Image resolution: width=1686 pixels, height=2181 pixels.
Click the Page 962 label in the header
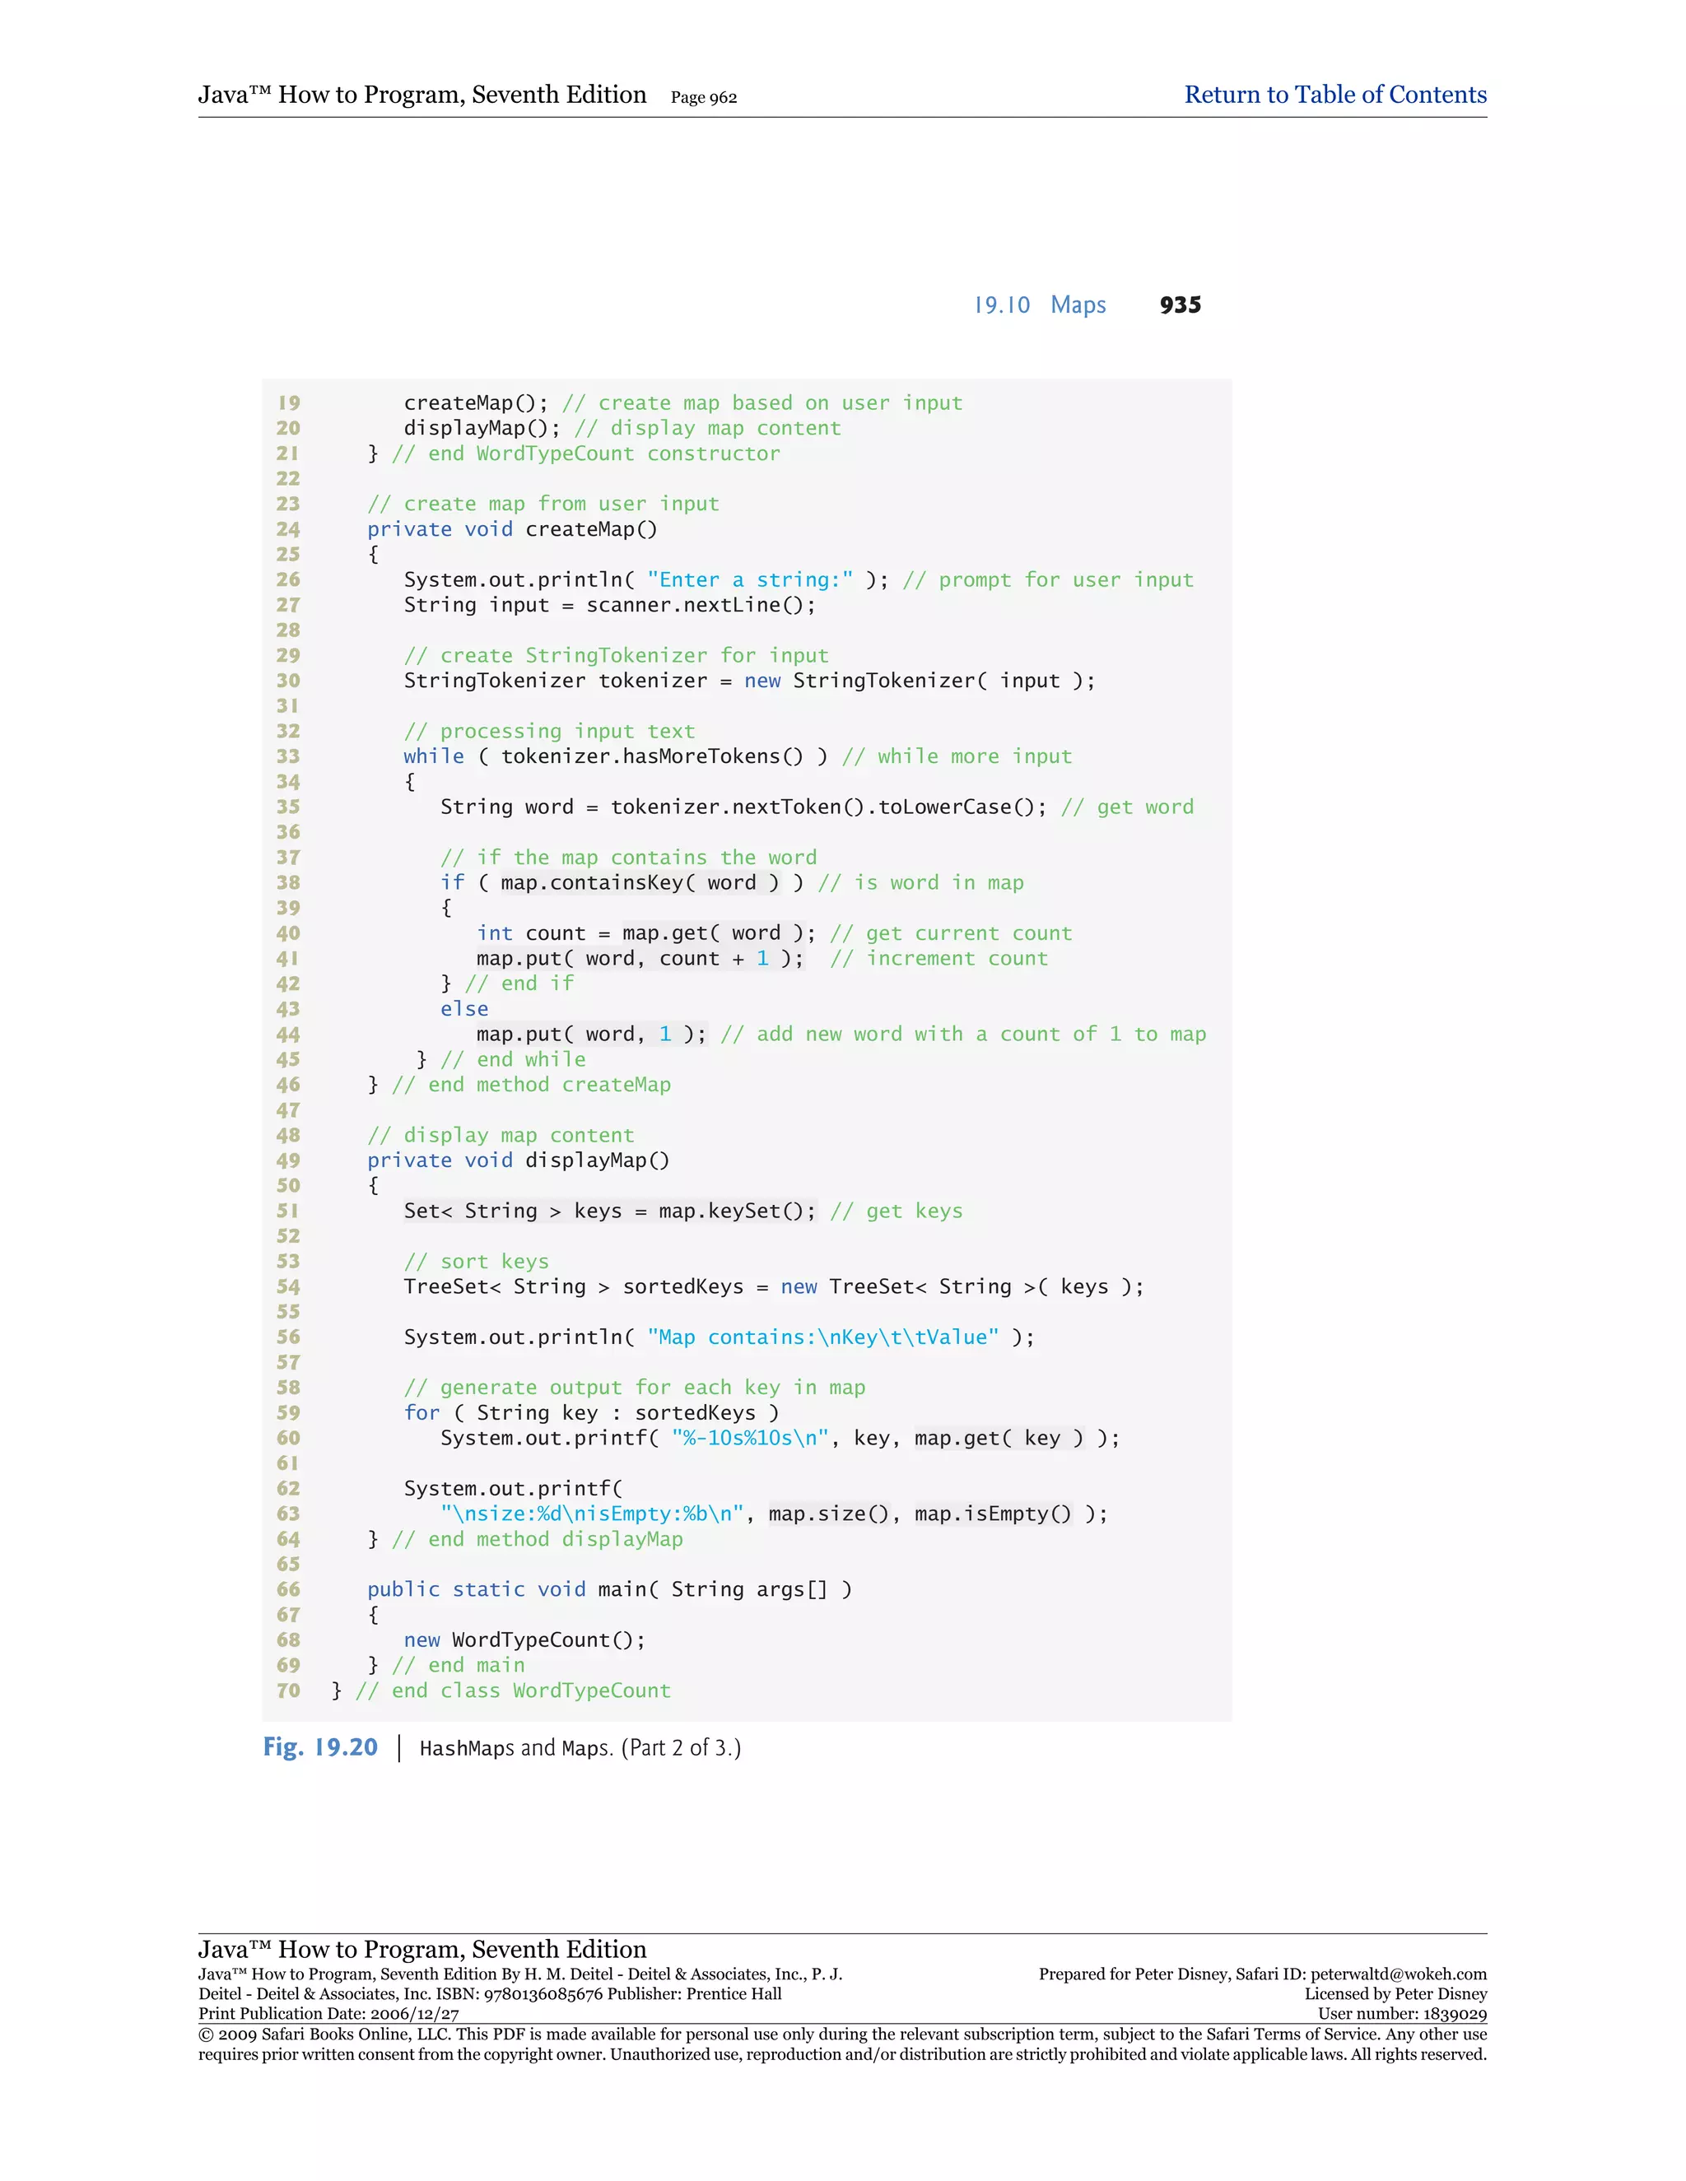[x=703, y=98]
